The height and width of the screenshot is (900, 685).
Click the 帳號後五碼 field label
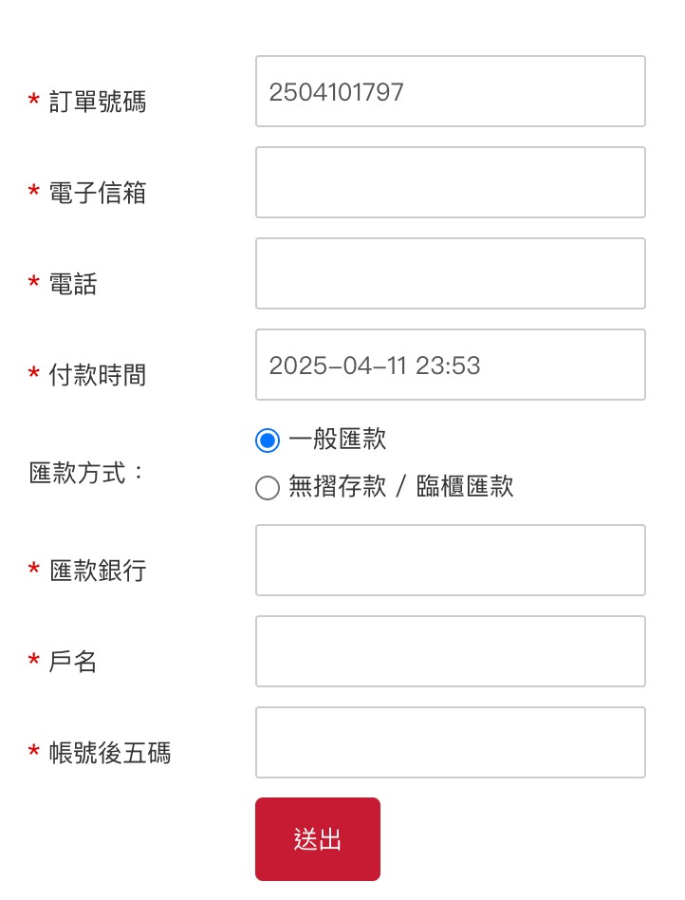point(110,754)
